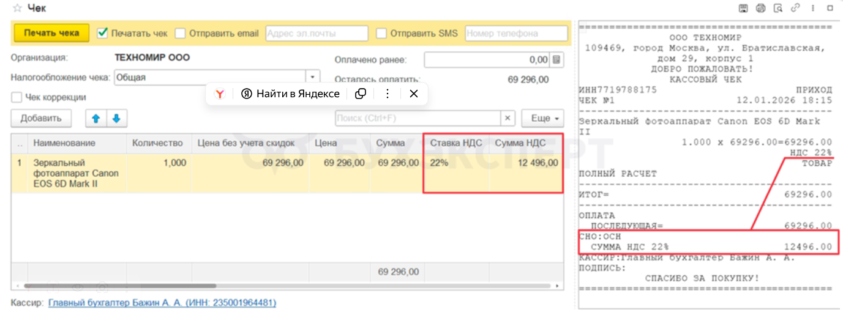Click Найти в Яндексе option
Image resolution: width=843 pixels, height=315 pixels.
[290, 94]
